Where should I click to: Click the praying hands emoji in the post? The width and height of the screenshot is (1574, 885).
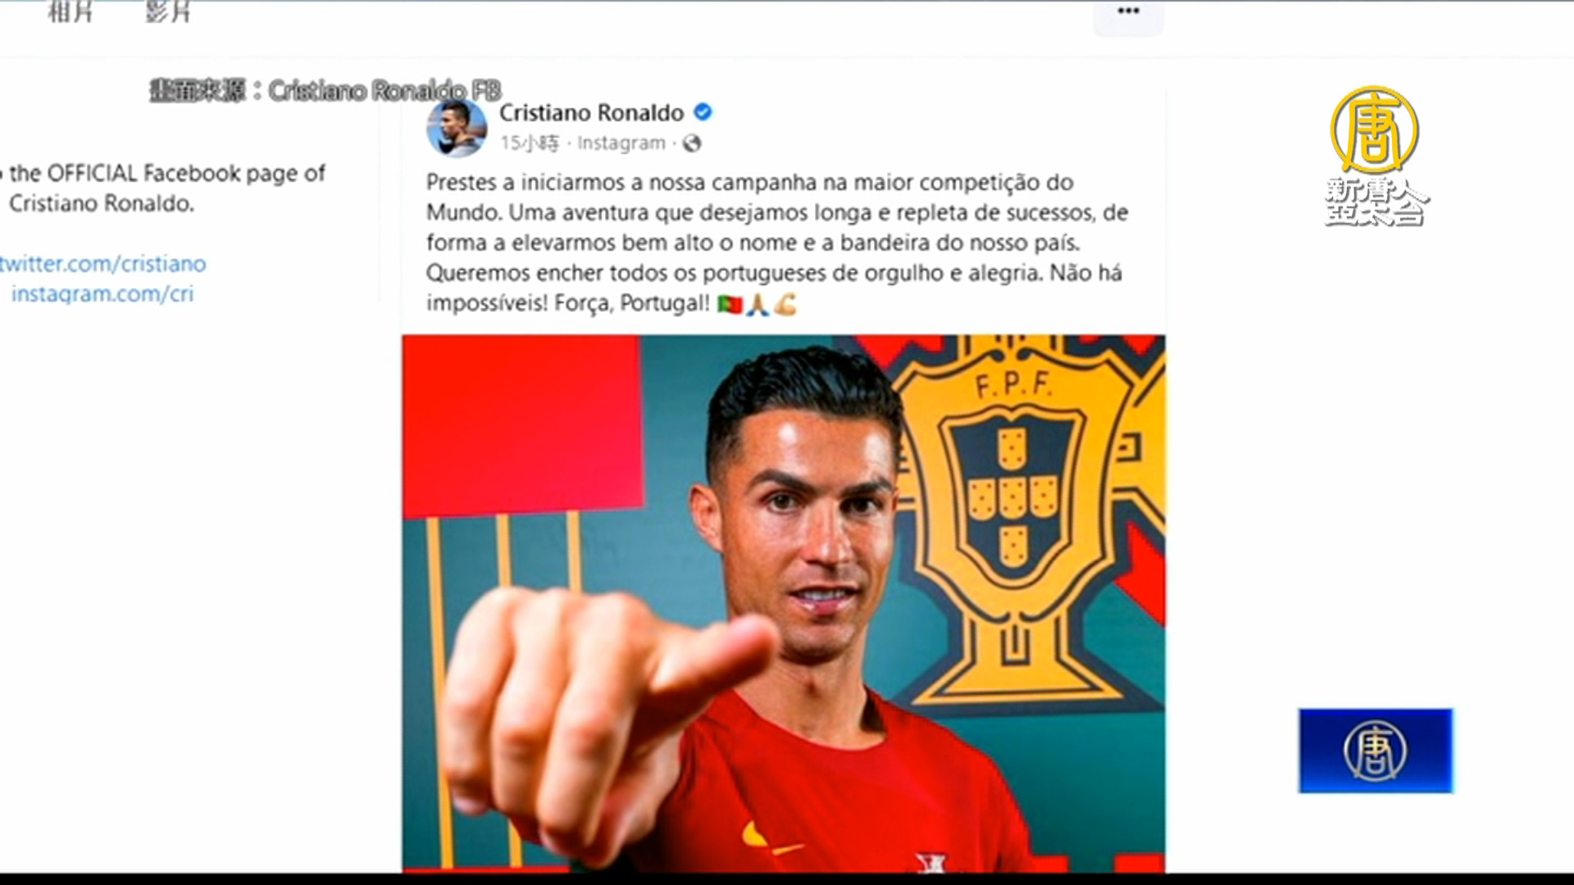(x=757, y=304)
